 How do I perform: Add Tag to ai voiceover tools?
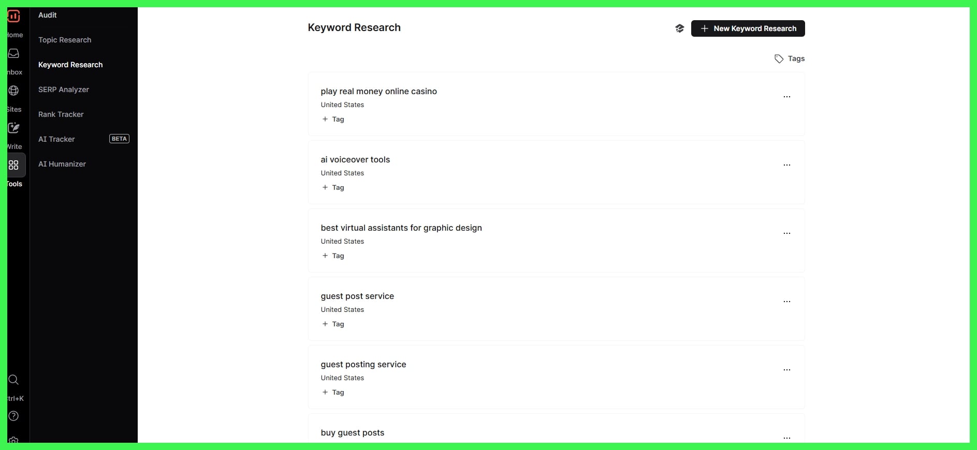(333, 188)
